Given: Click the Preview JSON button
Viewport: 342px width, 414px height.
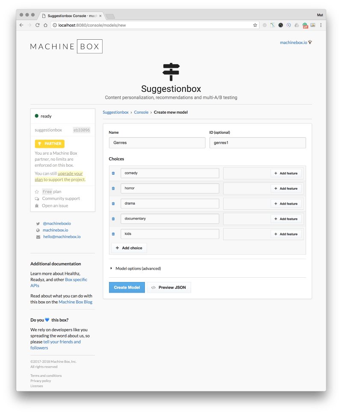Looking at the screenshot, I should pos(169,288).
